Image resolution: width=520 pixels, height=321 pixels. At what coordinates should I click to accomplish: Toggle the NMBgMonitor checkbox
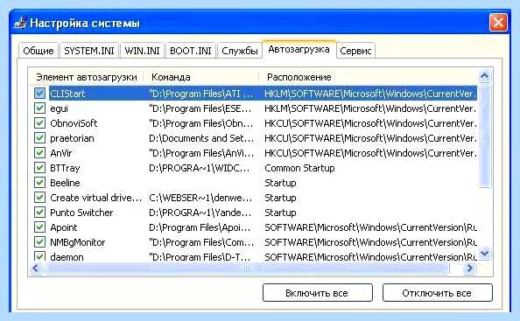pos(39,242)
